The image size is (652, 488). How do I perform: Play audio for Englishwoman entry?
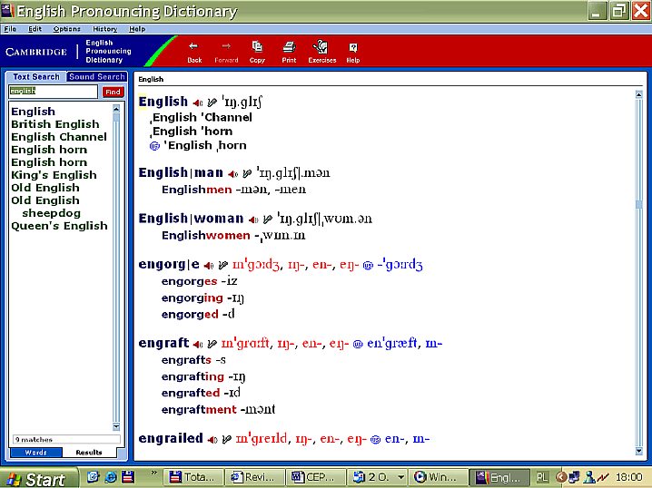point(253,220)
